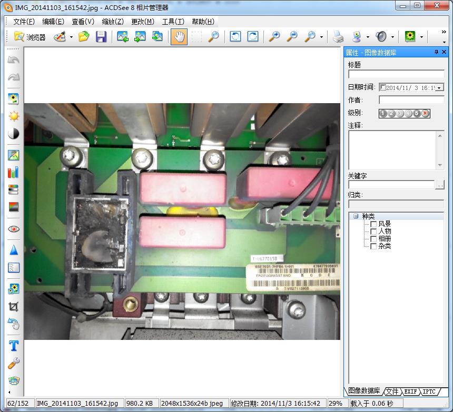Click the keyword browse ... button

click(x=440, y=185)
